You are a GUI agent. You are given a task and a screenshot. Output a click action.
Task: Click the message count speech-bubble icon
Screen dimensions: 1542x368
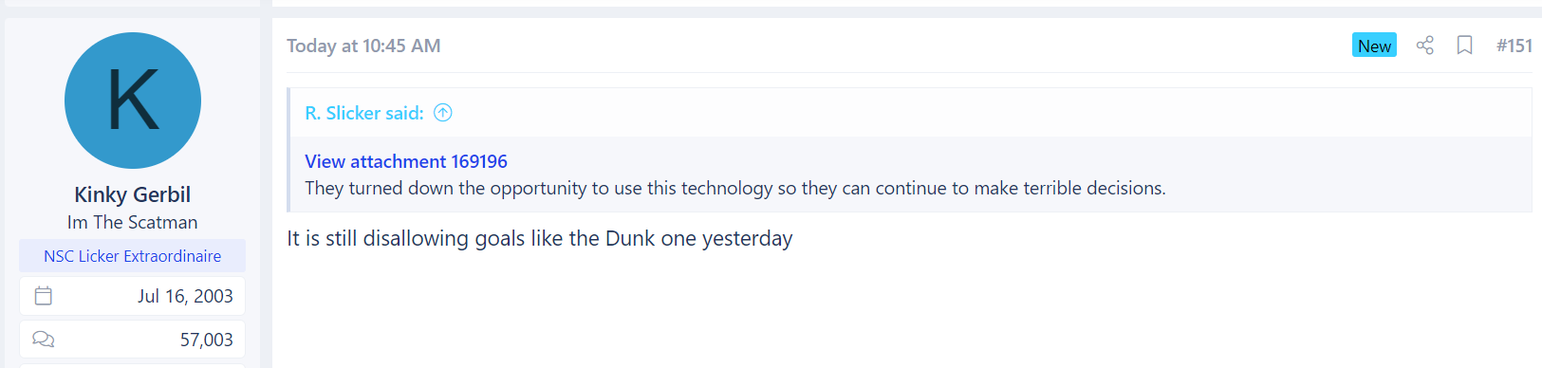tap(44, 339)
